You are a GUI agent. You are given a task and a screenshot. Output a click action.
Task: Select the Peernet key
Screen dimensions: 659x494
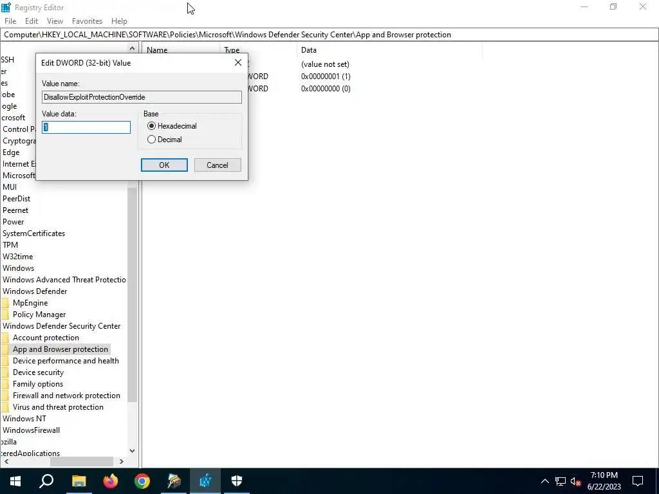click(x=15, y=210)
